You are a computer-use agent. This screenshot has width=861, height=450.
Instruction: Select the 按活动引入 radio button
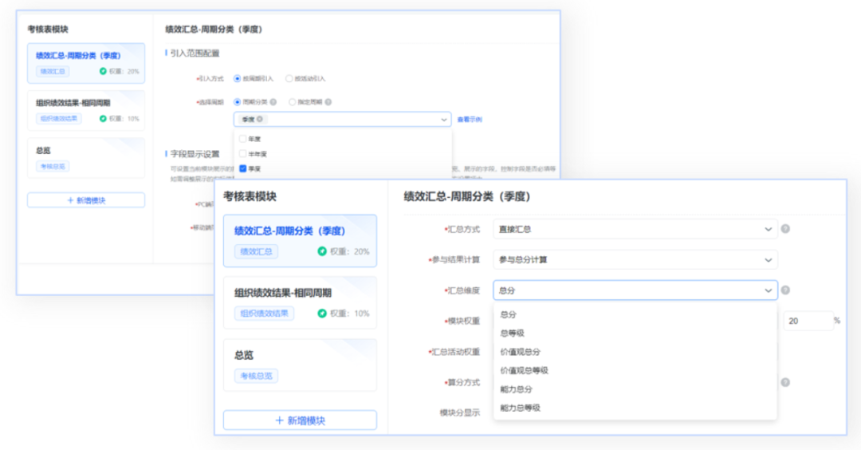pyautogui.click(x=289, y=79)
